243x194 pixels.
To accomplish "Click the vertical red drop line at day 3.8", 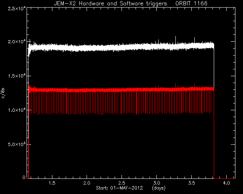I will pos(214,135).
